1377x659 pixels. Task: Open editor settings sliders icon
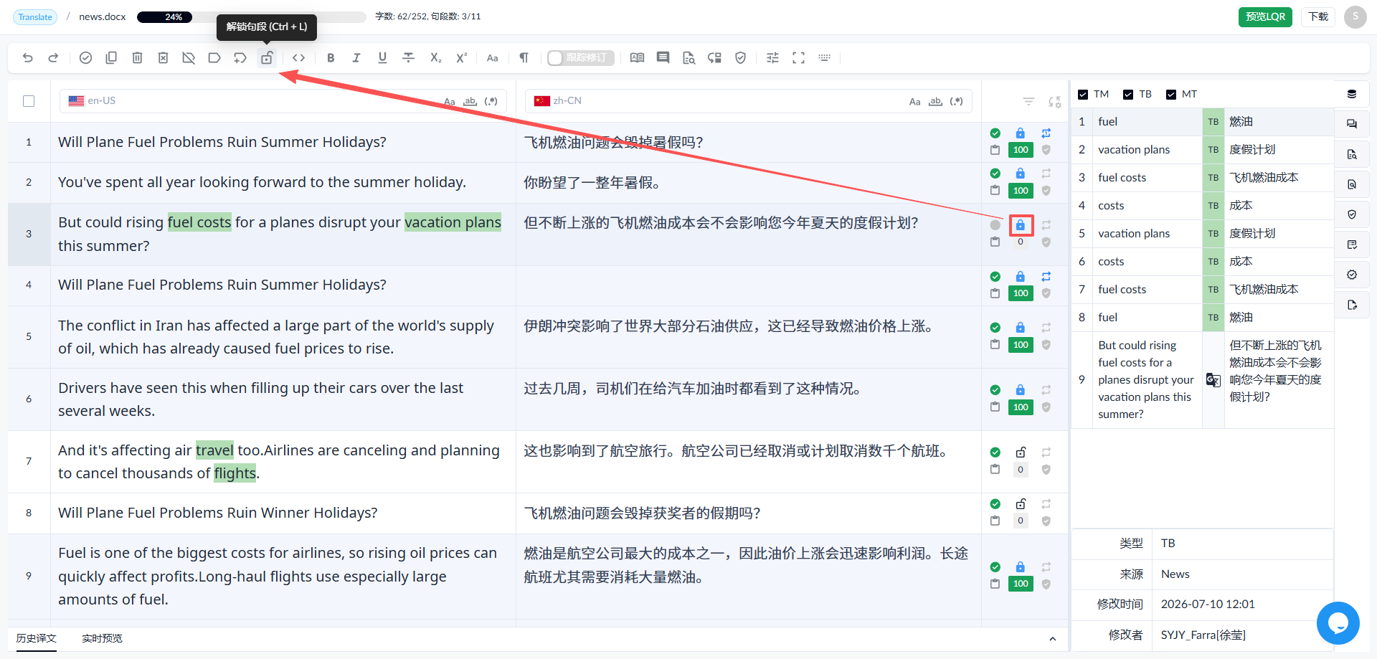pos(772,58)
